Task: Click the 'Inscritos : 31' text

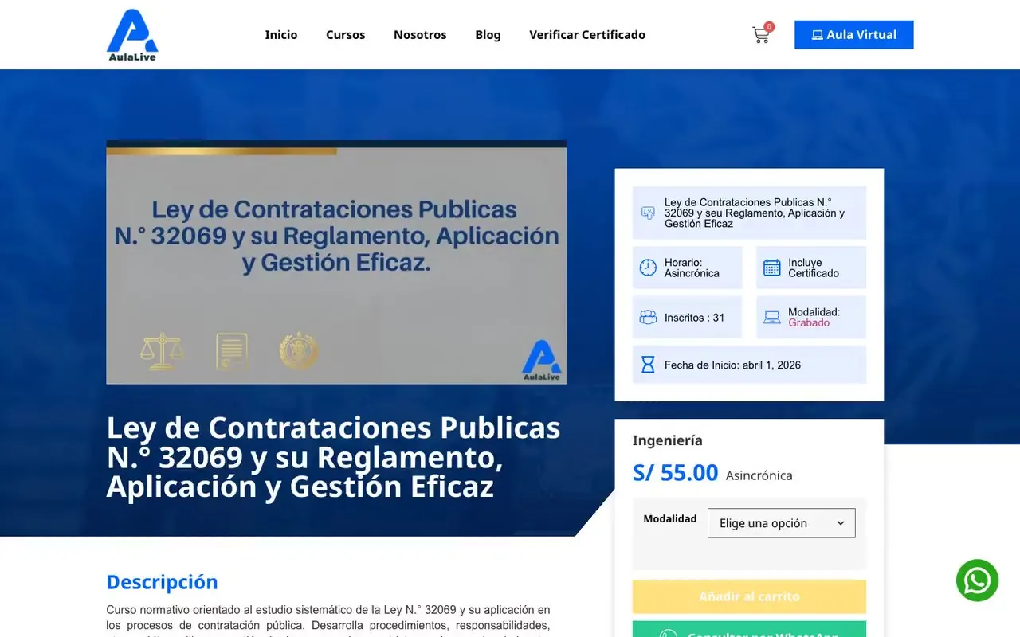Action: (x=695, y=318)
